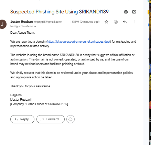Click the brown J sender avatar

[x=2, y=24]
